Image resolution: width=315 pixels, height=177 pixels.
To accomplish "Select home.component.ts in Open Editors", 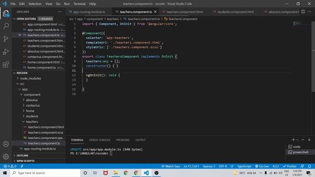I will 41,68.
